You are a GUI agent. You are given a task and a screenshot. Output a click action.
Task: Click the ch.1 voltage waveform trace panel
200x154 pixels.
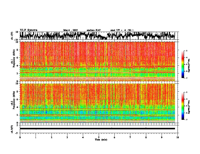tap(97, 36)
